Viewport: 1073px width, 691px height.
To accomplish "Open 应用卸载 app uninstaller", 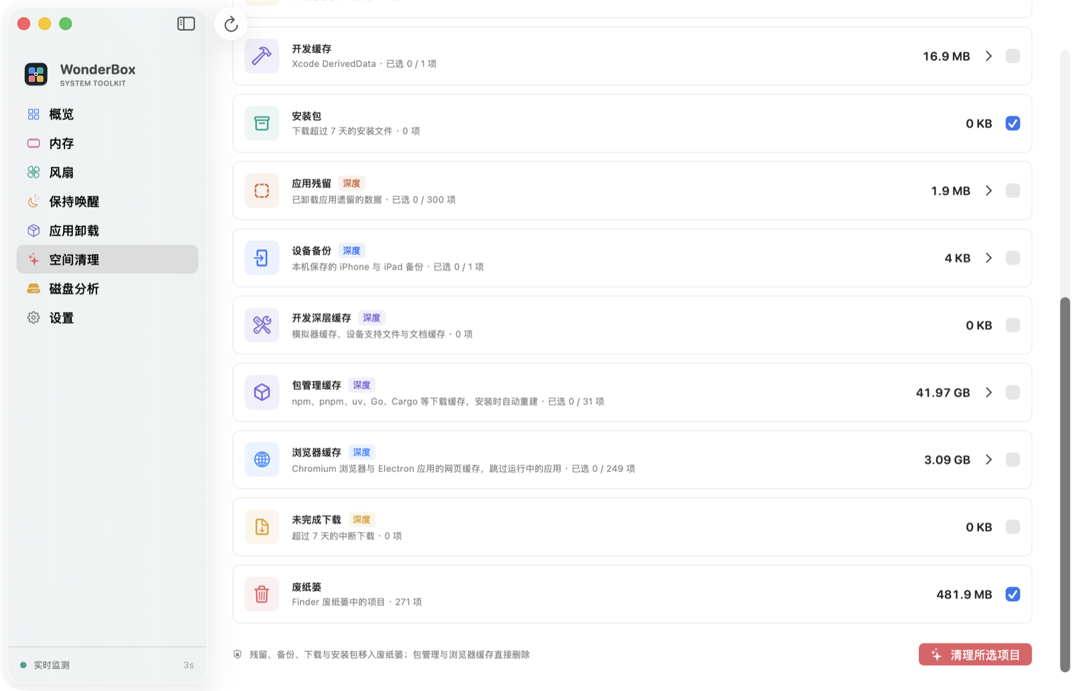I will pos(107,230).
